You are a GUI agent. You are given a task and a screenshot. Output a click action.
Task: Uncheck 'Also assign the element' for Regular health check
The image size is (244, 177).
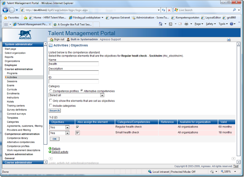77,127
